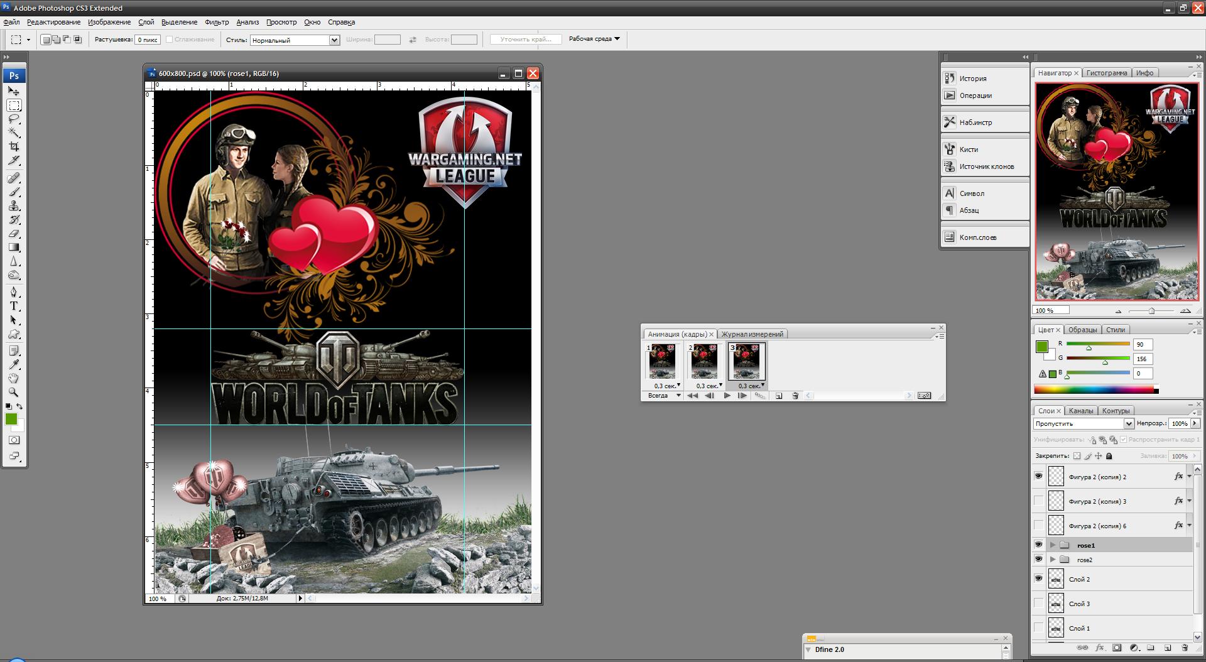The width and height of the screenshot is (1206, 662).
Task: Select the Crop tool
Action: tap(14, 146)
